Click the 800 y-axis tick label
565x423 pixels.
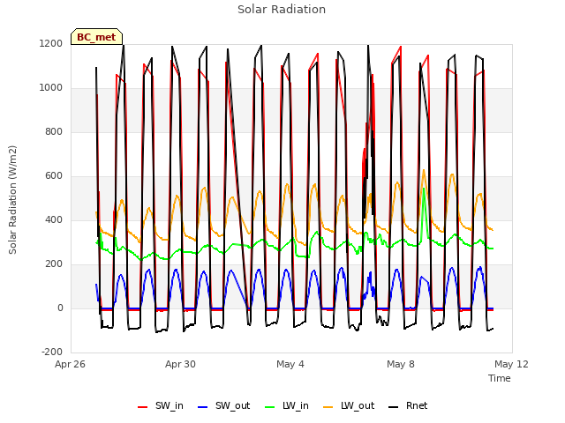54,131
